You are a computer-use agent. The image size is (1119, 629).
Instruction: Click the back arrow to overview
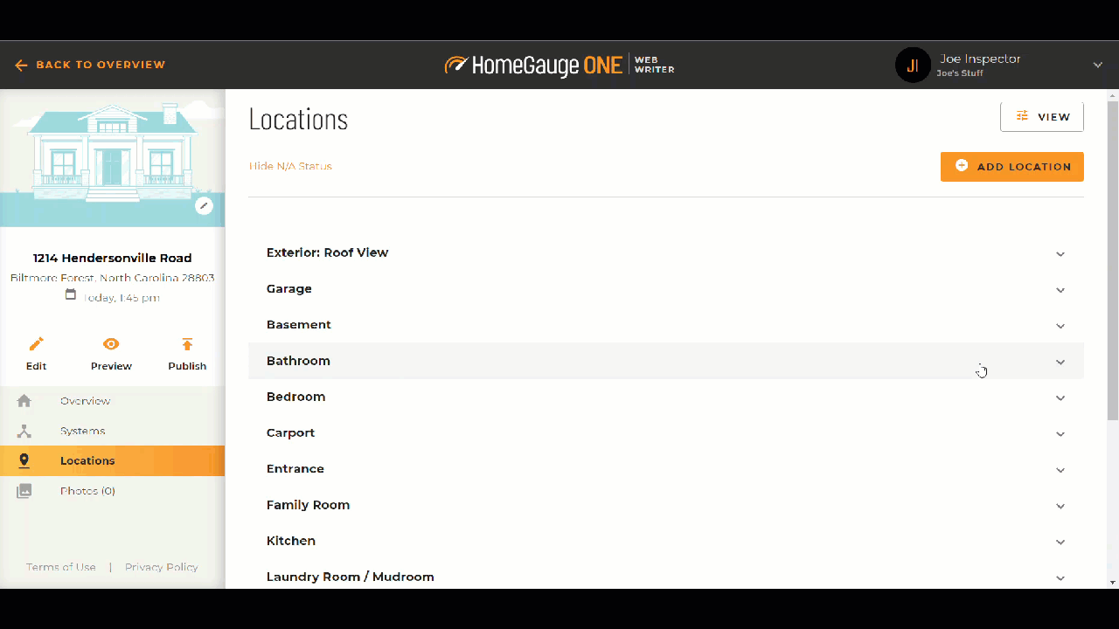click(21, 66)
